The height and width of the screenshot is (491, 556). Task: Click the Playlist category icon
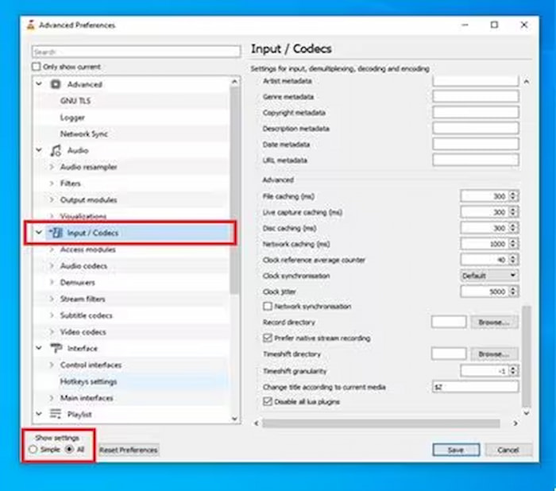click(x=56, y=414)
